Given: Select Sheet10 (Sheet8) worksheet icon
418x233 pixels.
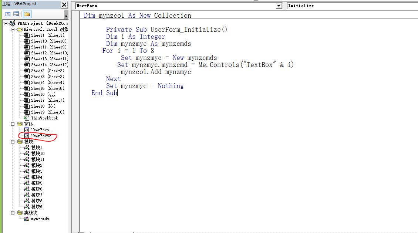Looking at the screenshot, I should (26, 41).
